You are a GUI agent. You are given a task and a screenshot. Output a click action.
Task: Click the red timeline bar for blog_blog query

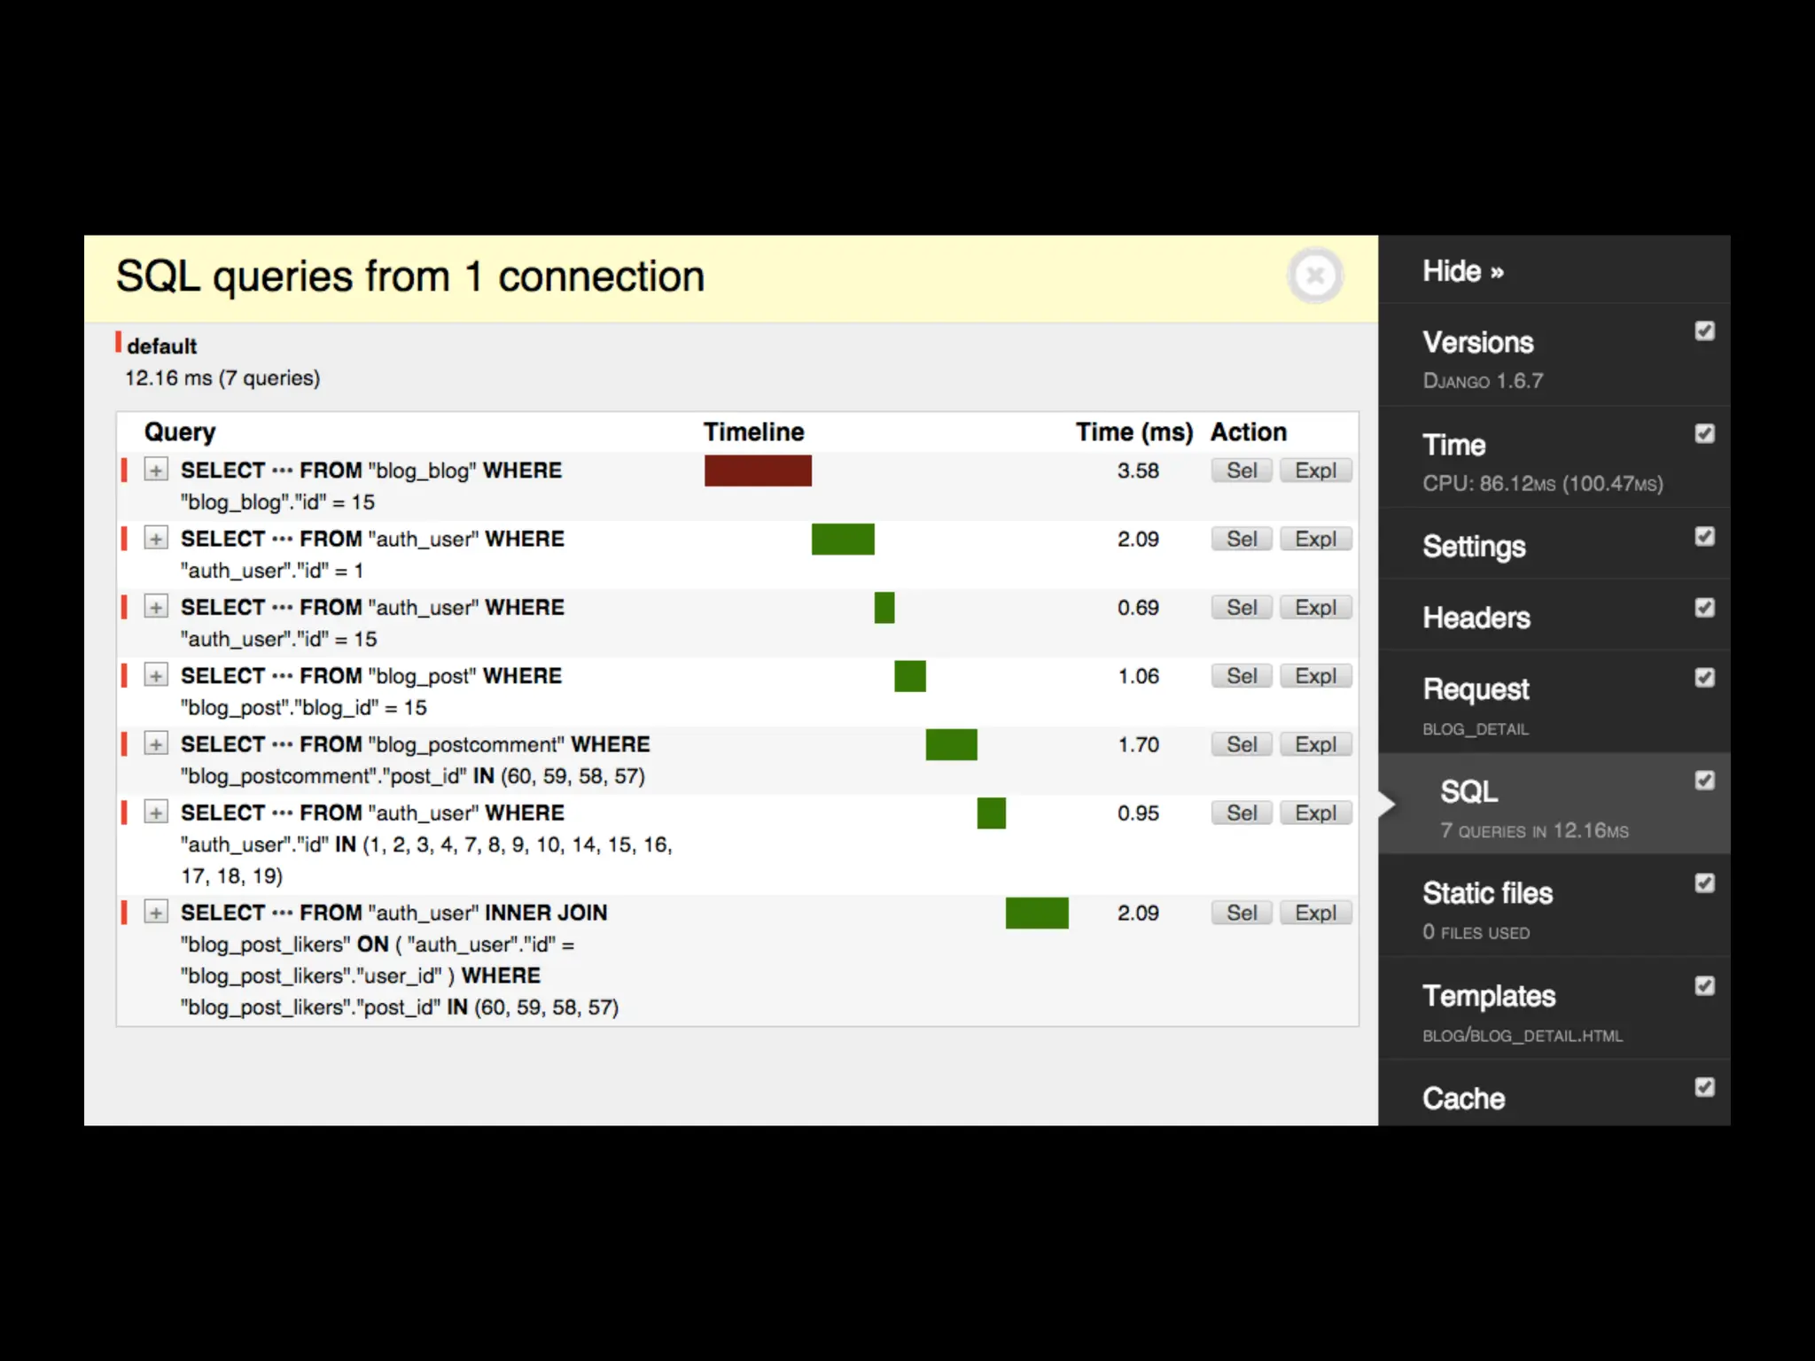click(758, 471)
